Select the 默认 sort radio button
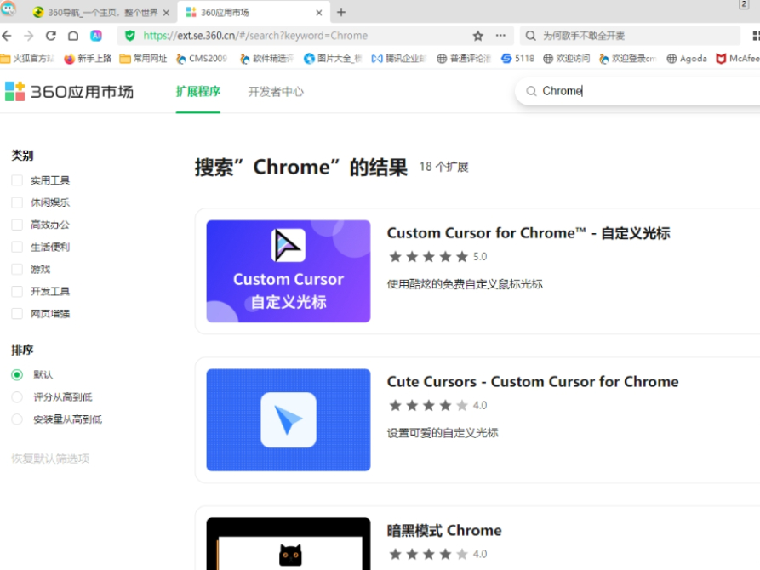 point(17,374)
